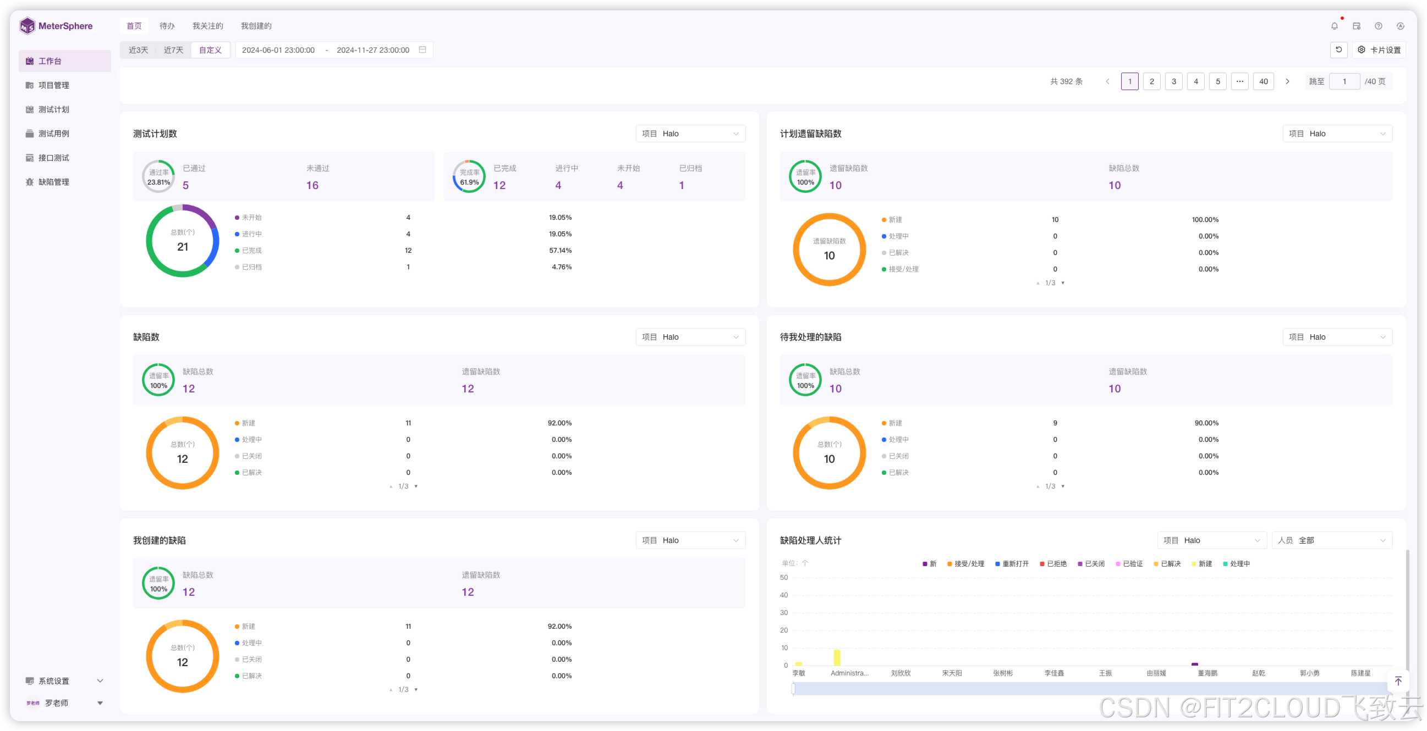The height and width of the screenshot is (731, 1427).
Task: Click the previous legend page arrow in 缺陷数 card
Action: click(x=391, y=486)
